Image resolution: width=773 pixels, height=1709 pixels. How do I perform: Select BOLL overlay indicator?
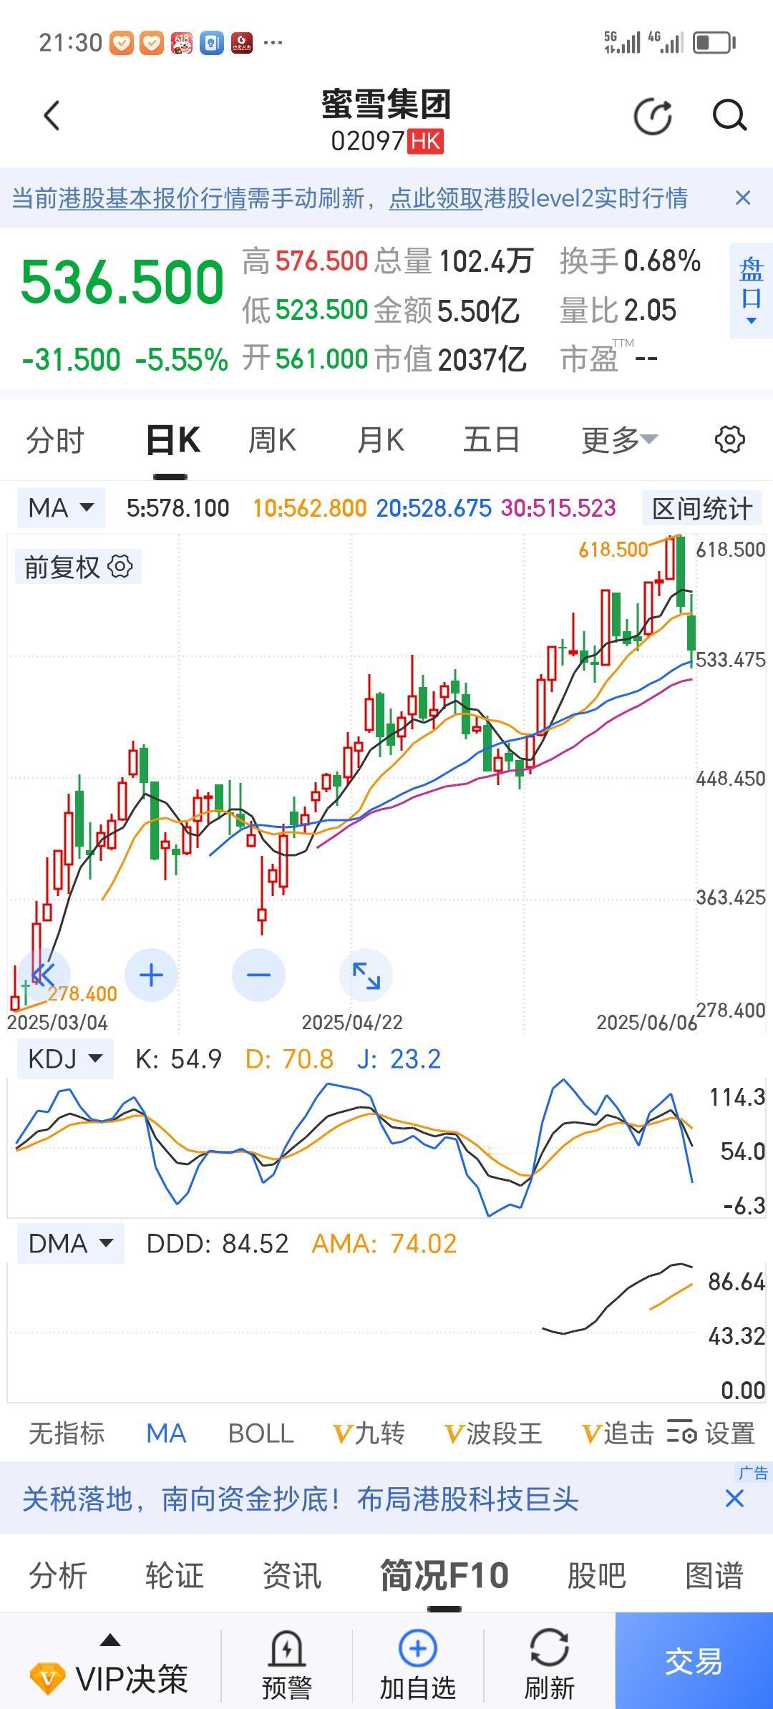[261, 1433]
